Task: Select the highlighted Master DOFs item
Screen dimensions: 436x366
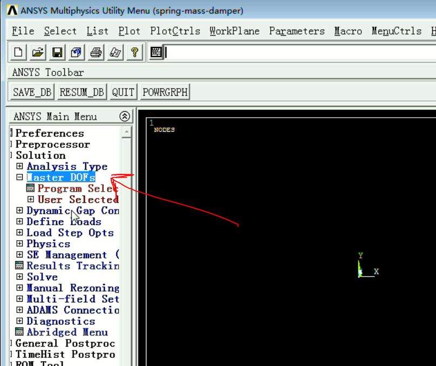Action: 61,177
